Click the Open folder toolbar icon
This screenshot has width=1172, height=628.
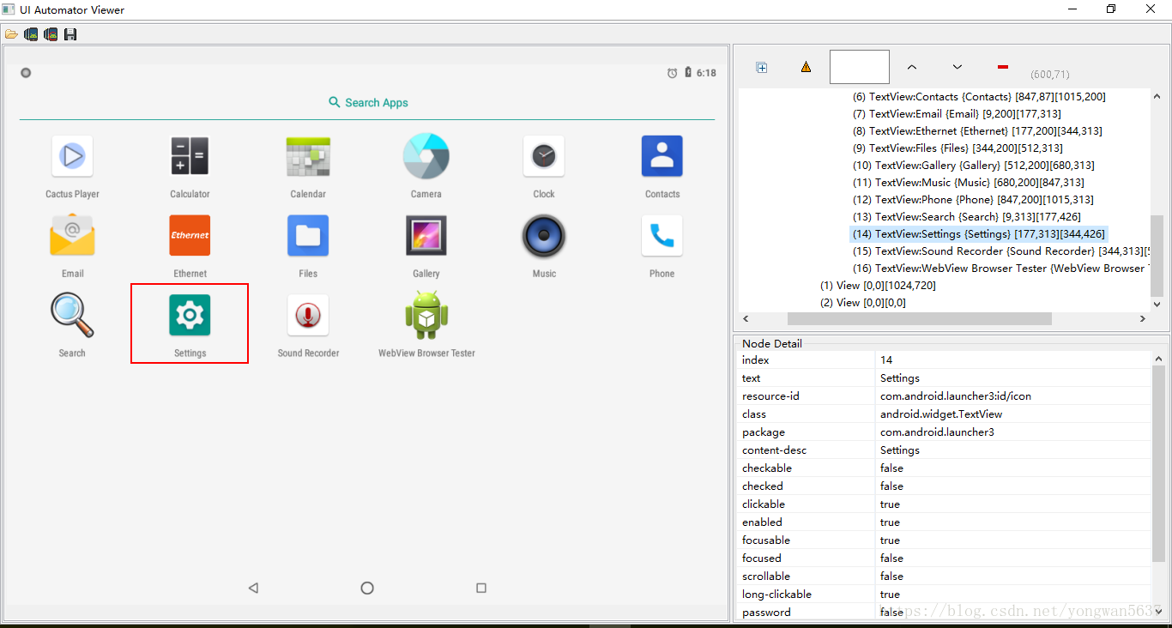pos(11,34)
